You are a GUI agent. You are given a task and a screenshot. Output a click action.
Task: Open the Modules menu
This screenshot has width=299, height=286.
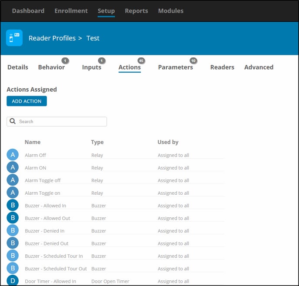(x=171, y=11)
